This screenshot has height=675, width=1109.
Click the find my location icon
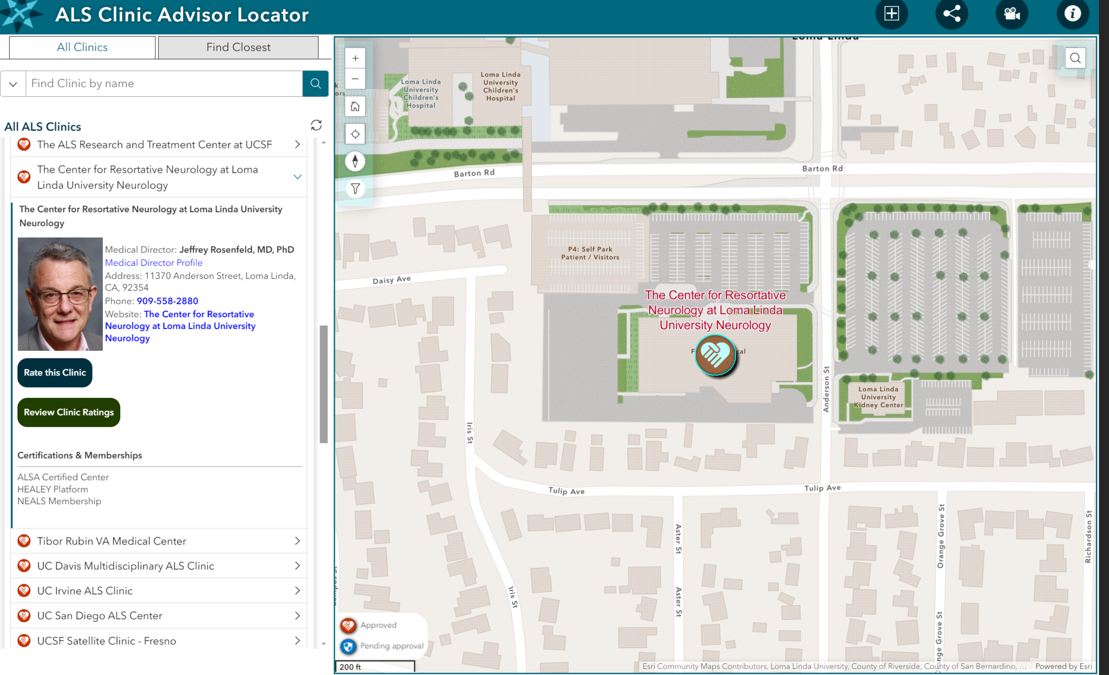click(355, 134)
